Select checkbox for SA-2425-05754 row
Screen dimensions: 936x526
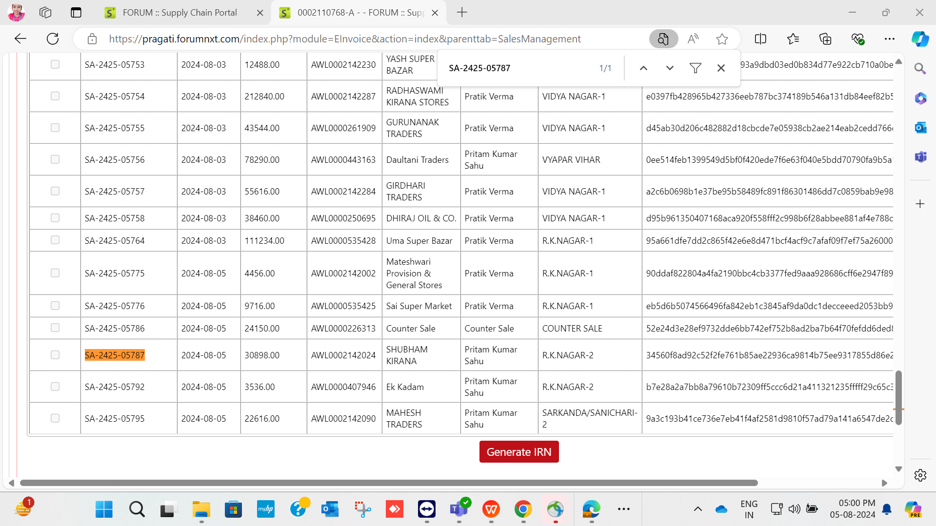tap(55, 96)
